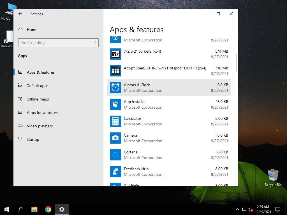Viewport: 287px width, 215px height.
Task: Open the Windows Start menu
Action: pos(7,209)
